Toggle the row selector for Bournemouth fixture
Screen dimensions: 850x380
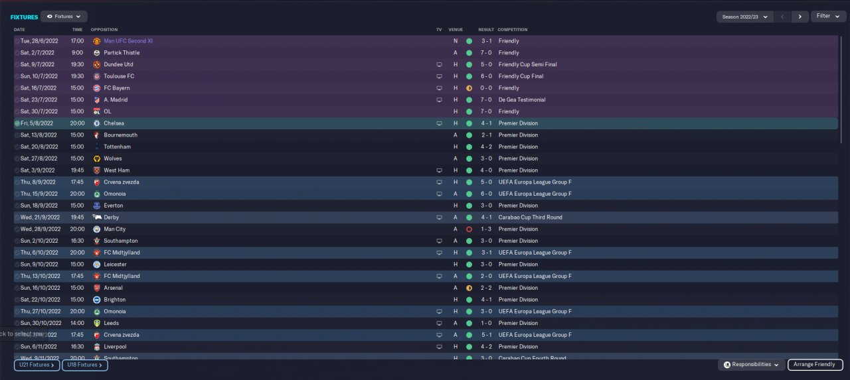pyautogui.click(x=17, y=135)
